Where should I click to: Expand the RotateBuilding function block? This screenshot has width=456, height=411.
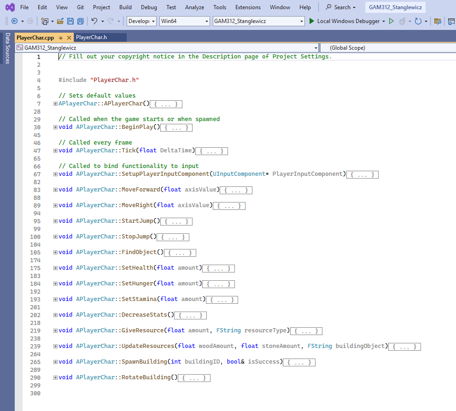click(x=55, y=378)
